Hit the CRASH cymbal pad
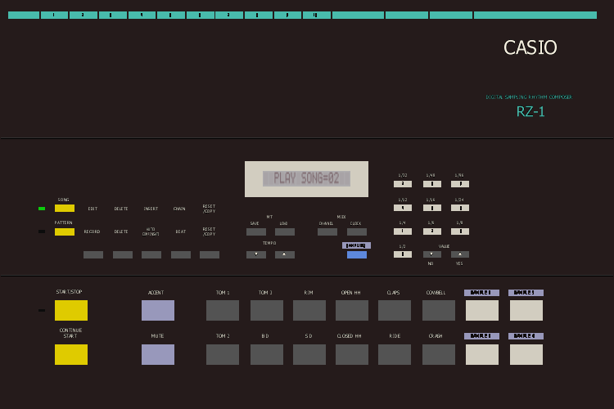The image size is (614, 409). pyautogui.click(x=438, y=354)
